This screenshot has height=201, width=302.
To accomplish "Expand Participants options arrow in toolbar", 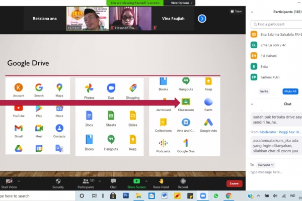I will (x=100, y=181).
